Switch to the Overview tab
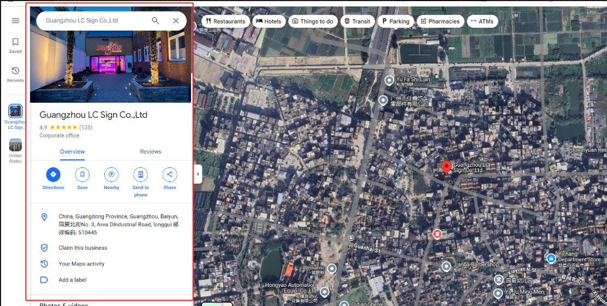607x306 pixels. (x=72, y=151)
